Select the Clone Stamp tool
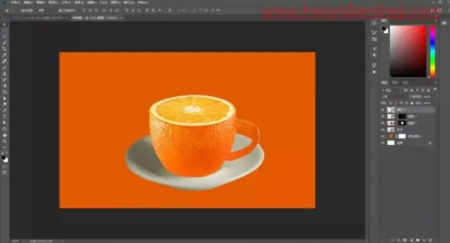Viewport: 450px width, 243px height. pos(4,74)
